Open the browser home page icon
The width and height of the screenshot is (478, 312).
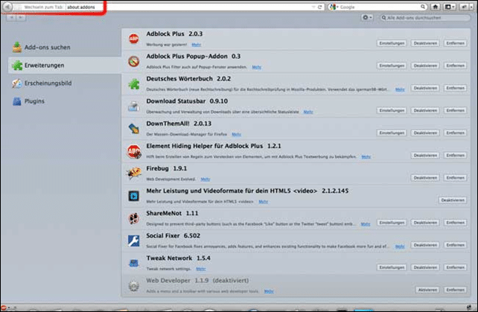pos(436,7)
